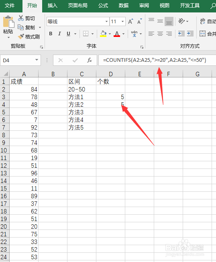The height and width of the screenshot is (262, 216).
Task: Click the Select All corner triangle
Action: click(6, 74)
